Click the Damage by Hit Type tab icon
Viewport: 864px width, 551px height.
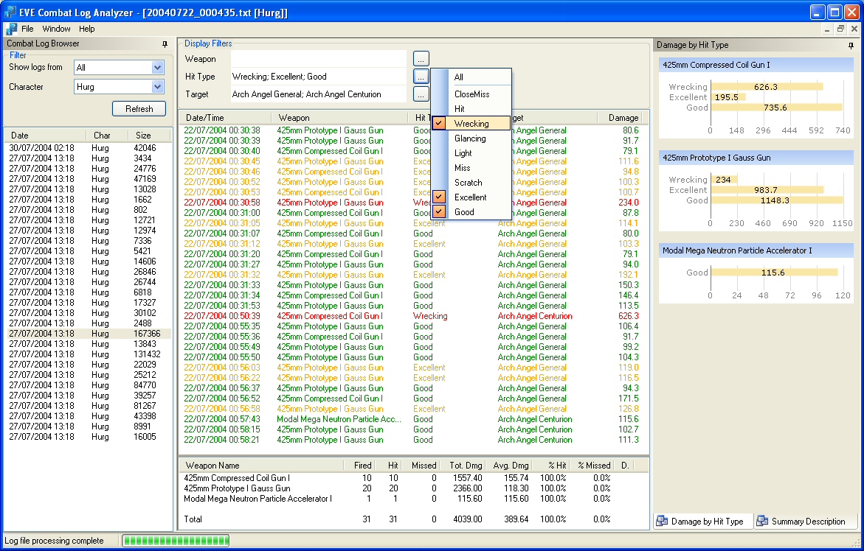click(x=662, y=521)
